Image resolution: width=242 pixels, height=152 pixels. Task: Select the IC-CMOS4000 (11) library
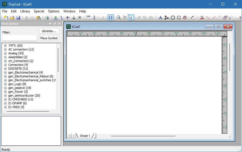[21, 100]
